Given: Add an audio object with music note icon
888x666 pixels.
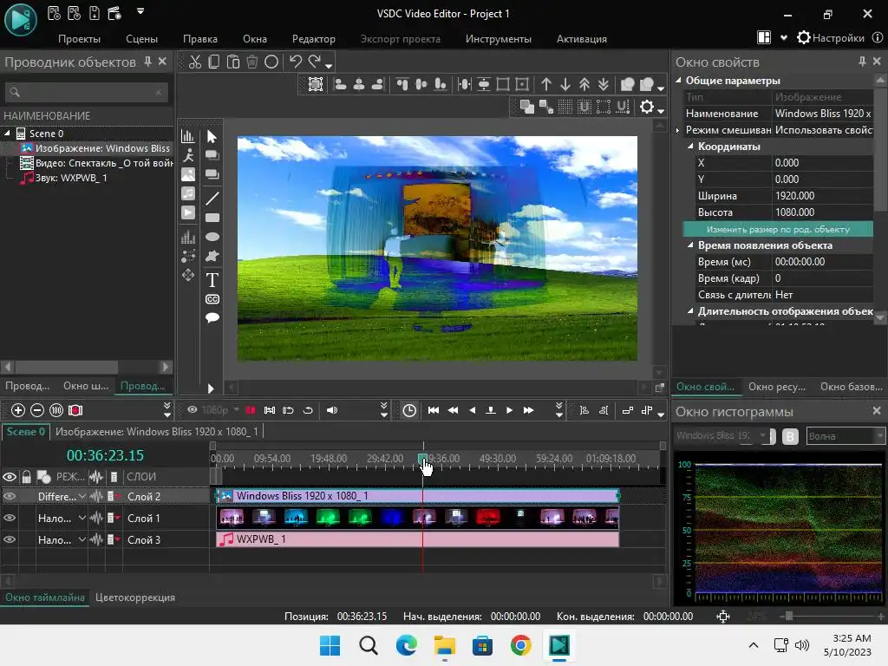Looking at the screenshot, I should tap(188, 193).
